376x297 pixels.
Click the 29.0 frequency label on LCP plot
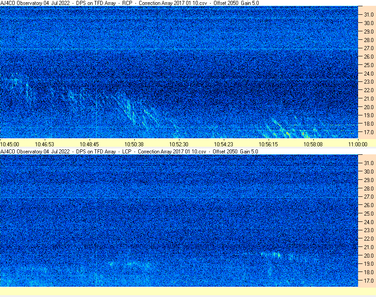coord(369,180)
